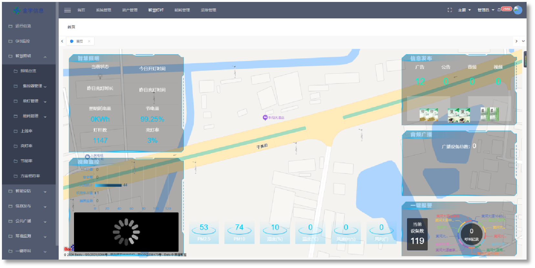Viewport: 535px width, 268px height.
Task: Click the third bamboo ad thumbnail
Action: click(x=490, y=114)
